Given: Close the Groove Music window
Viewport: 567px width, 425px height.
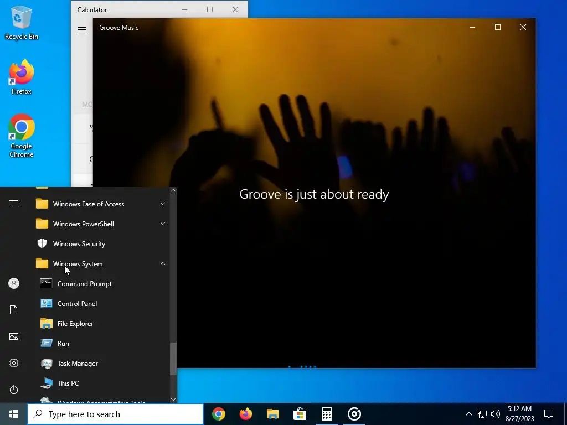Looking at the screenshot, I should (x=523, y=28).
